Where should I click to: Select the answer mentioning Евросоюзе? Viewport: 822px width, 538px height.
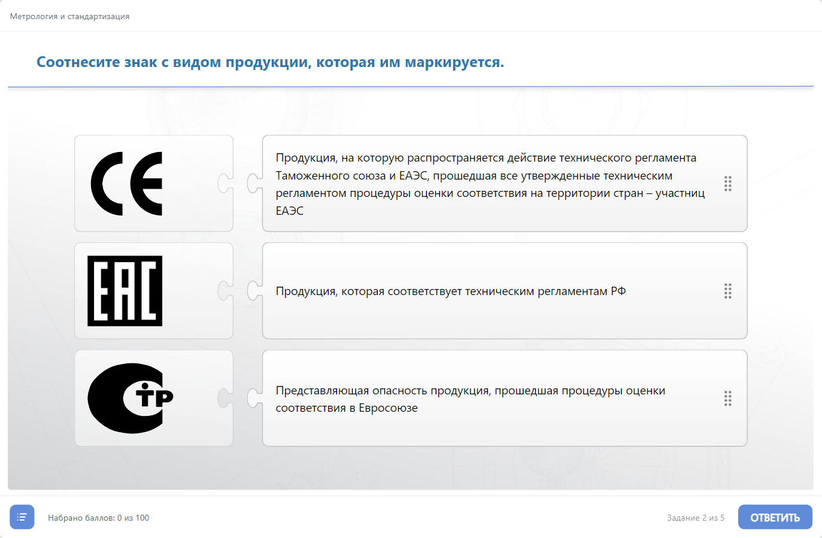tap(470, 399)
